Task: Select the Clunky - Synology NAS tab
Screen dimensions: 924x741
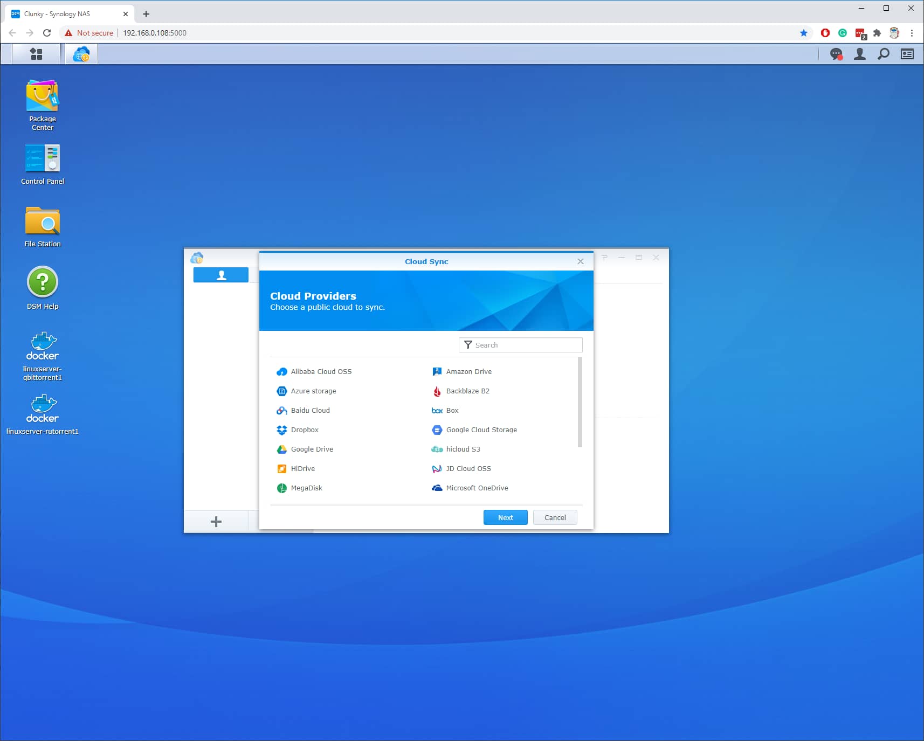Action: tap(69, 14)
